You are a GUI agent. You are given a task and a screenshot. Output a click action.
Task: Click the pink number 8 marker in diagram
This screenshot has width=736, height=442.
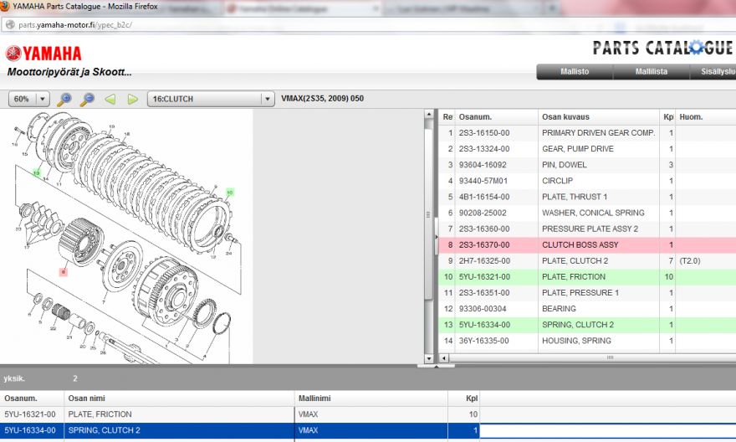[63, 271]
